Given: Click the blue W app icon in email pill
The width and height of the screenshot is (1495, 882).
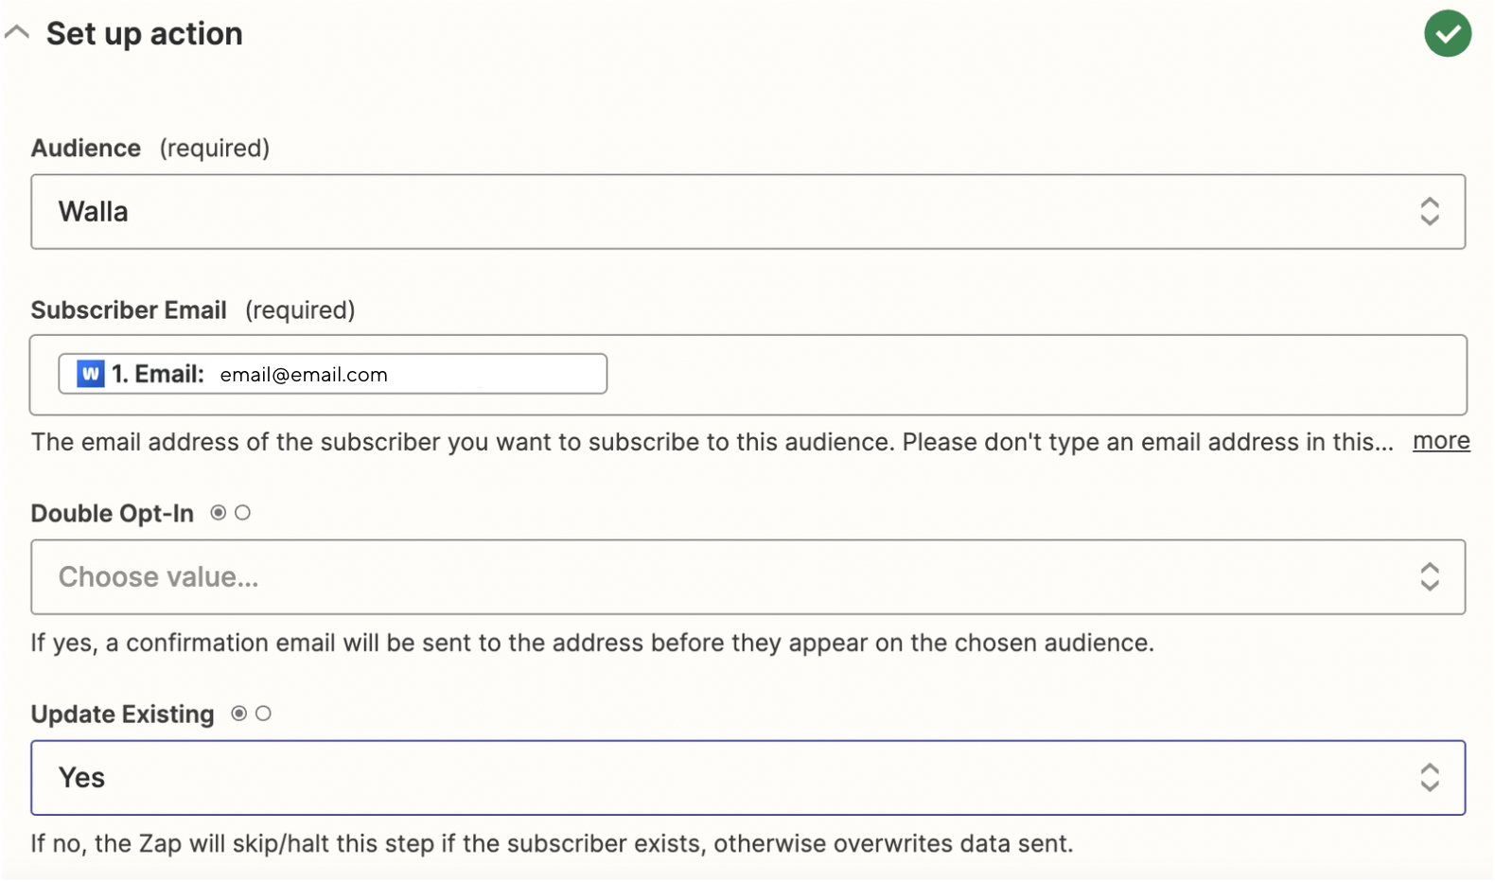Looking at the screenshot, I should click(x=91, y=374).
